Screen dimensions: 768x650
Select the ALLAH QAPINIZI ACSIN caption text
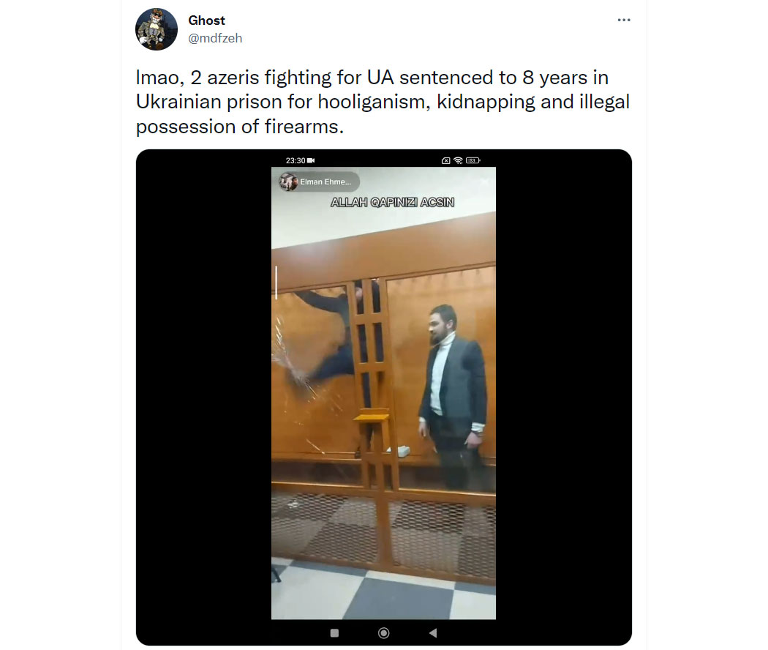tap(392, 202)
